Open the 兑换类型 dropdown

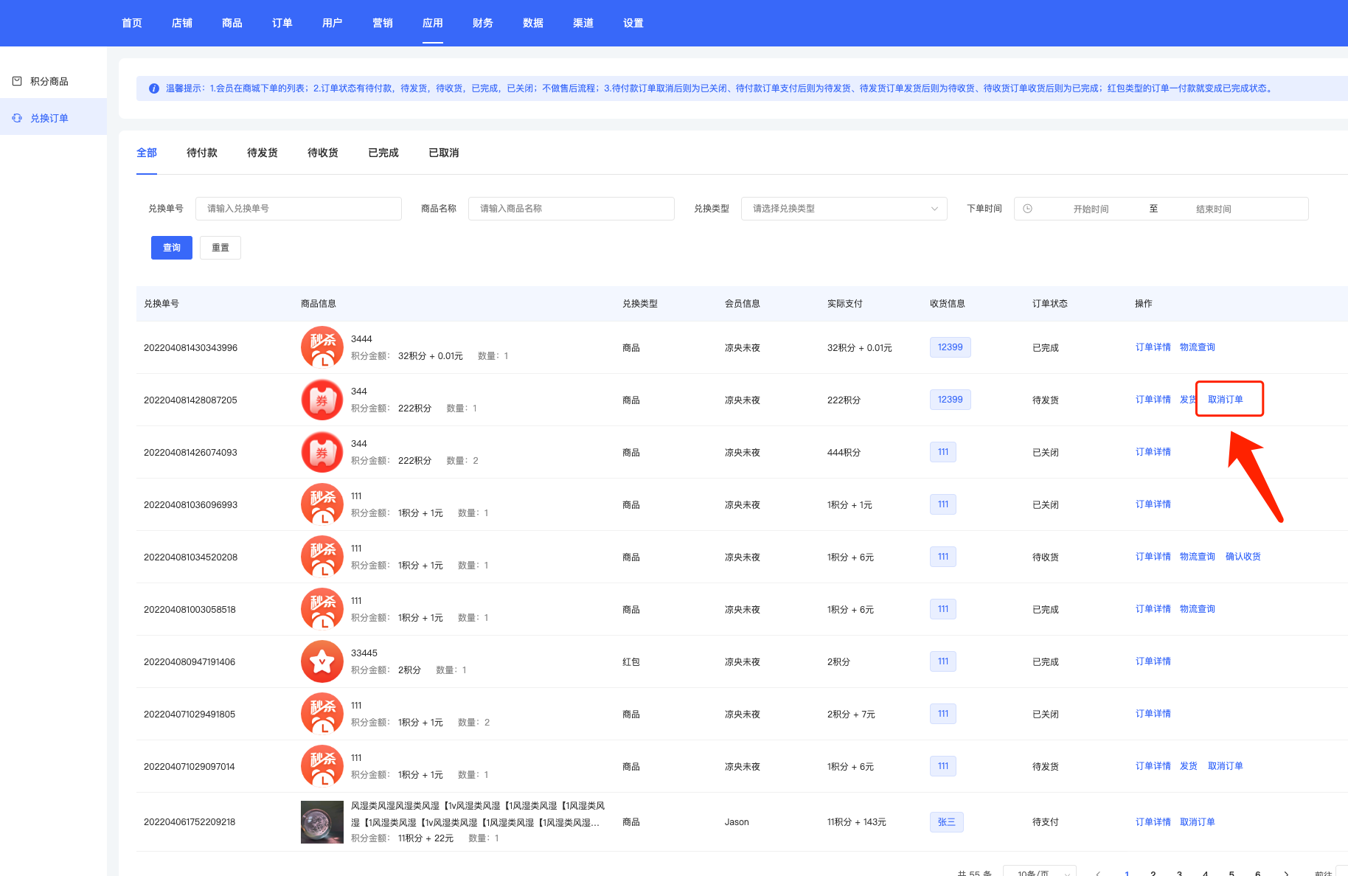tap(844, 209)
